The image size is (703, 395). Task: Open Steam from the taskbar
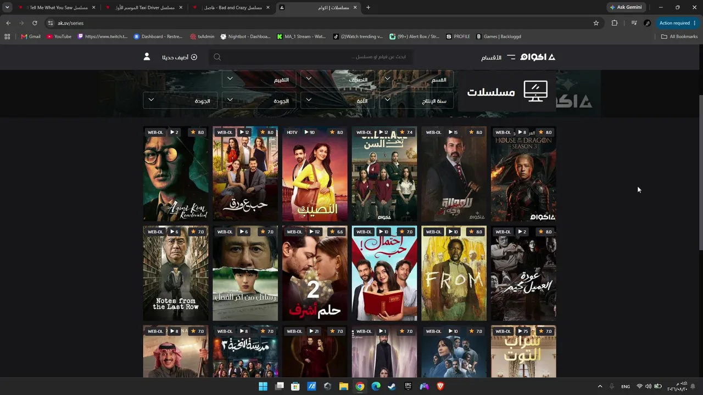point(392,386)
